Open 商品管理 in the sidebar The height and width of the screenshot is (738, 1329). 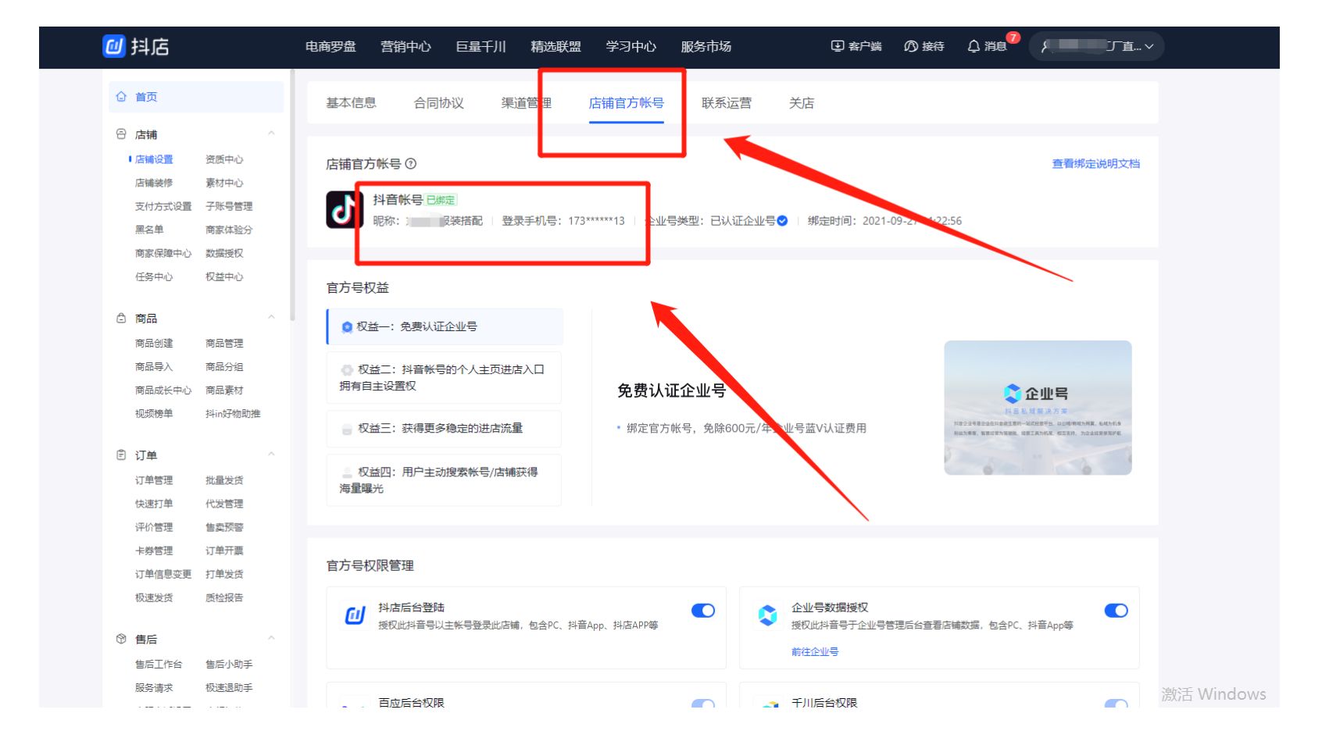click(x=224, y=344)
